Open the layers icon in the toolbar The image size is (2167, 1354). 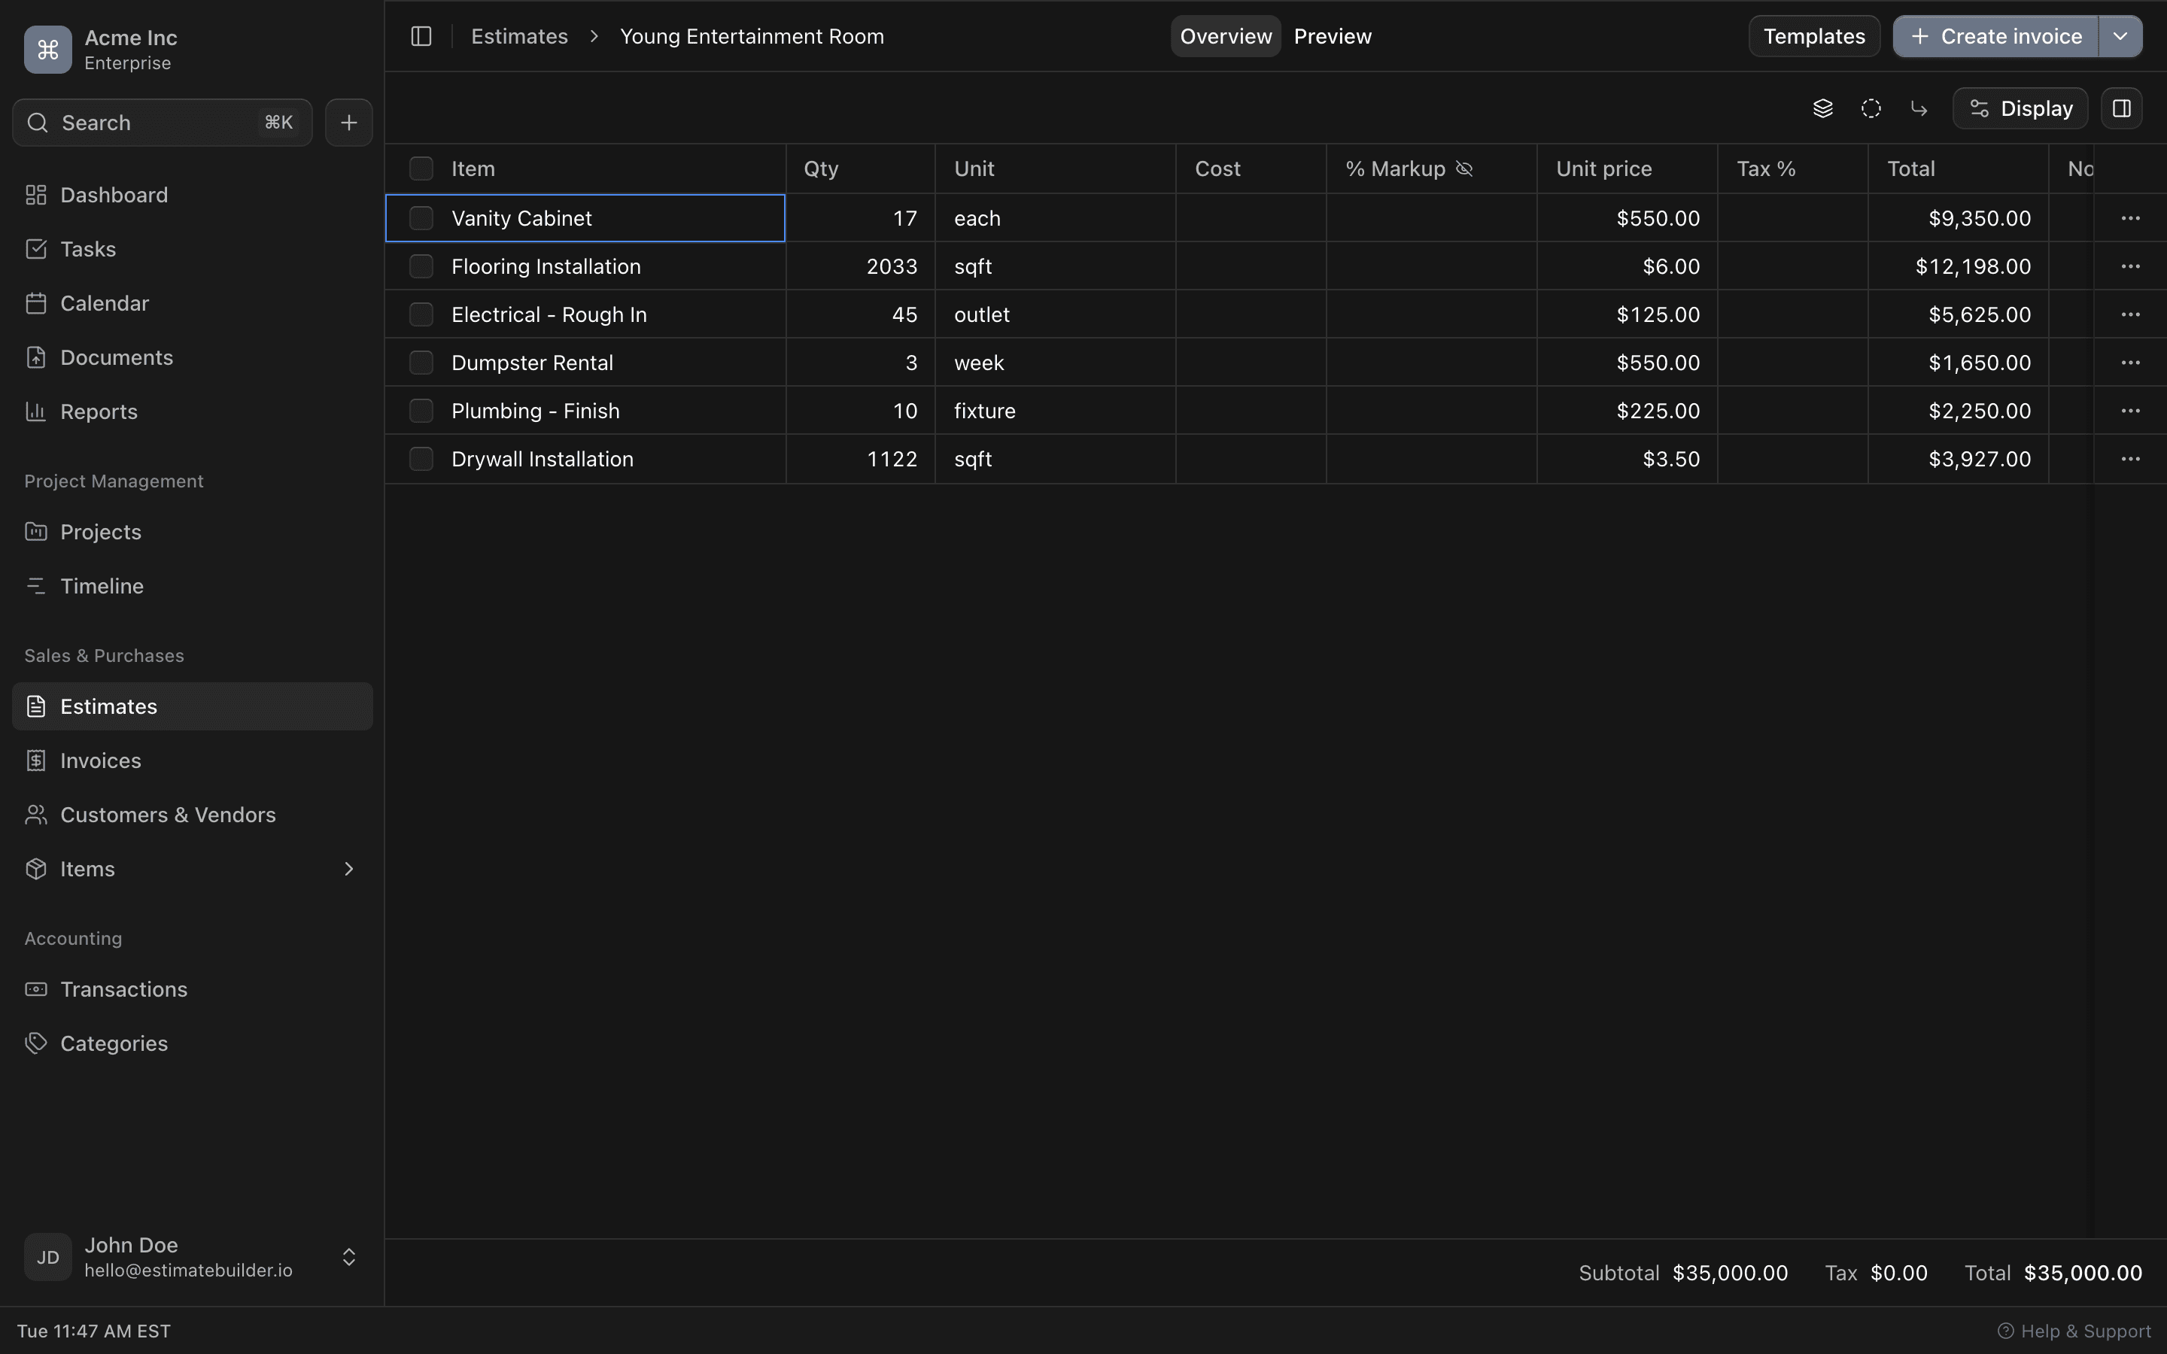coord(1823,108)
